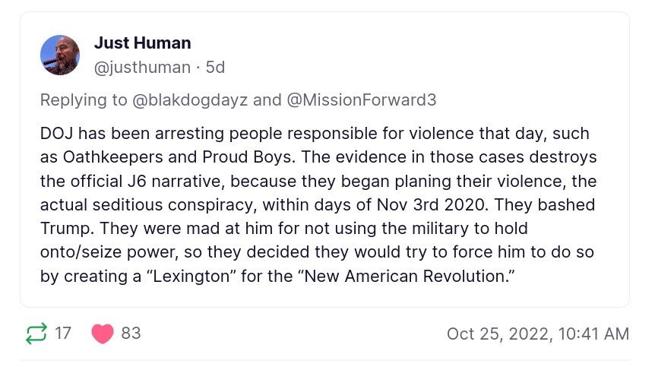Open the Just Human profile avatar

pos(60,55)
